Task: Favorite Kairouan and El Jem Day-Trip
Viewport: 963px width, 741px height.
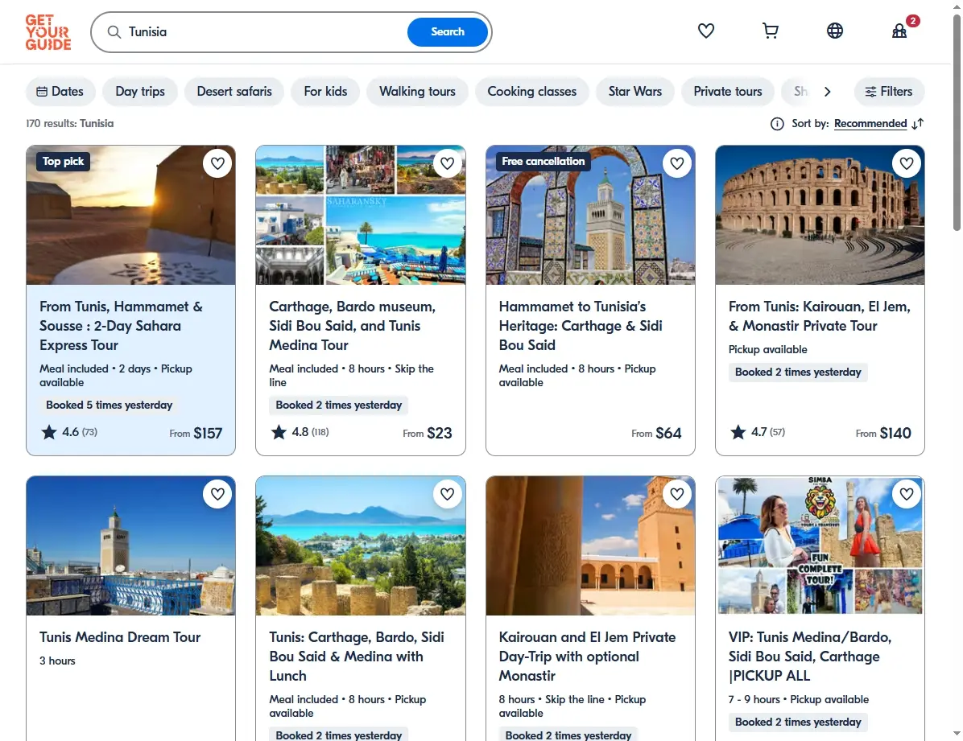Action: (x=677, y=493)
